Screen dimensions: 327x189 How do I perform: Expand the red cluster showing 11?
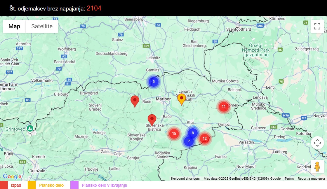[224, 106]
